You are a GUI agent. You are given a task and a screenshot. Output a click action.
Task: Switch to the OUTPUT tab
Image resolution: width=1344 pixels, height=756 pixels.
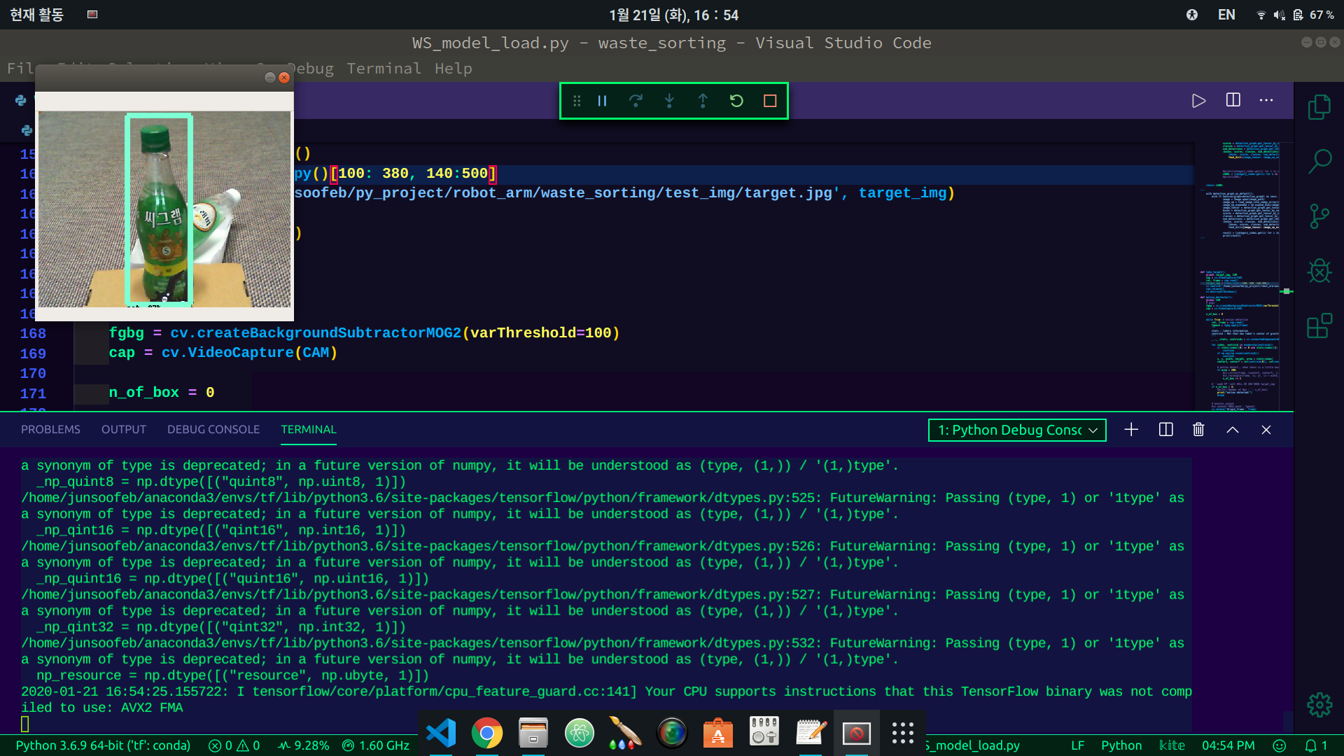point(124,429)
